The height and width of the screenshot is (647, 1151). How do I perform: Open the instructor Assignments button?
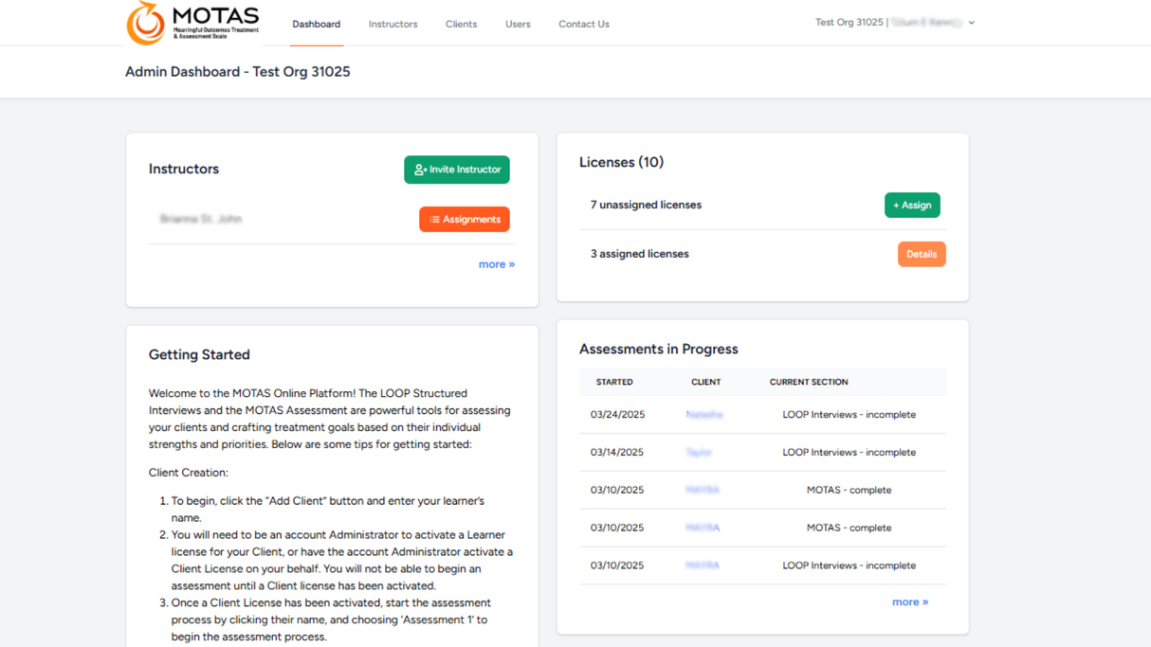click(x=464, y=220)
